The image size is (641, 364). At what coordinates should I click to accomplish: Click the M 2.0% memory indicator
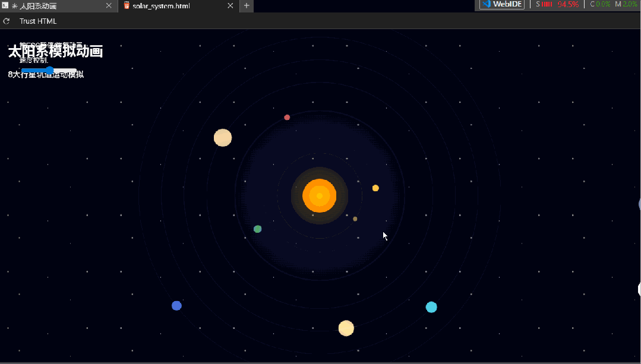click(626, 4)
